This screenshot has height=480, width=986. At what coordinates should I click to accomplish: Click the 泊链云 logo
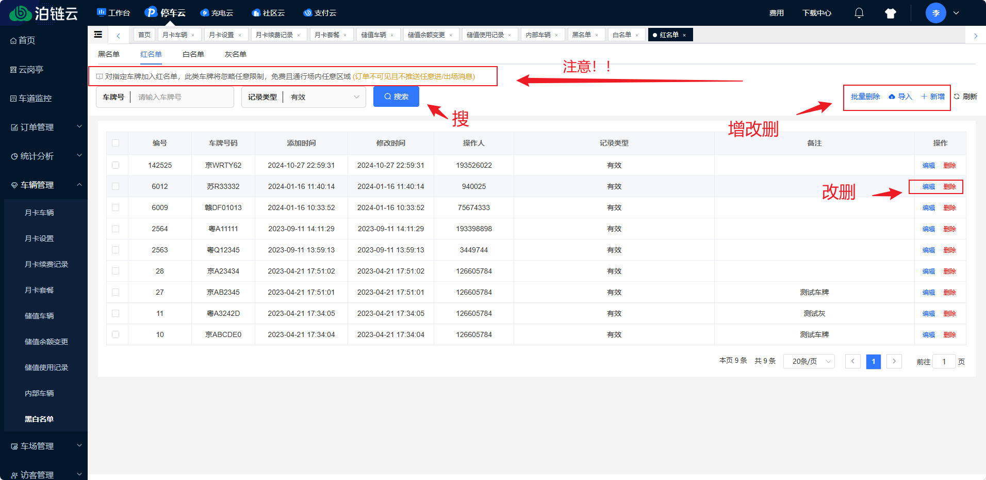tap(44, 13)
